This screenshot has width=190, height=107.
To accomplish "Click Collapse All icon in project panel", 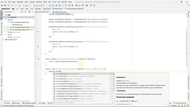I will pyautogui.click(x=25, y=12).
